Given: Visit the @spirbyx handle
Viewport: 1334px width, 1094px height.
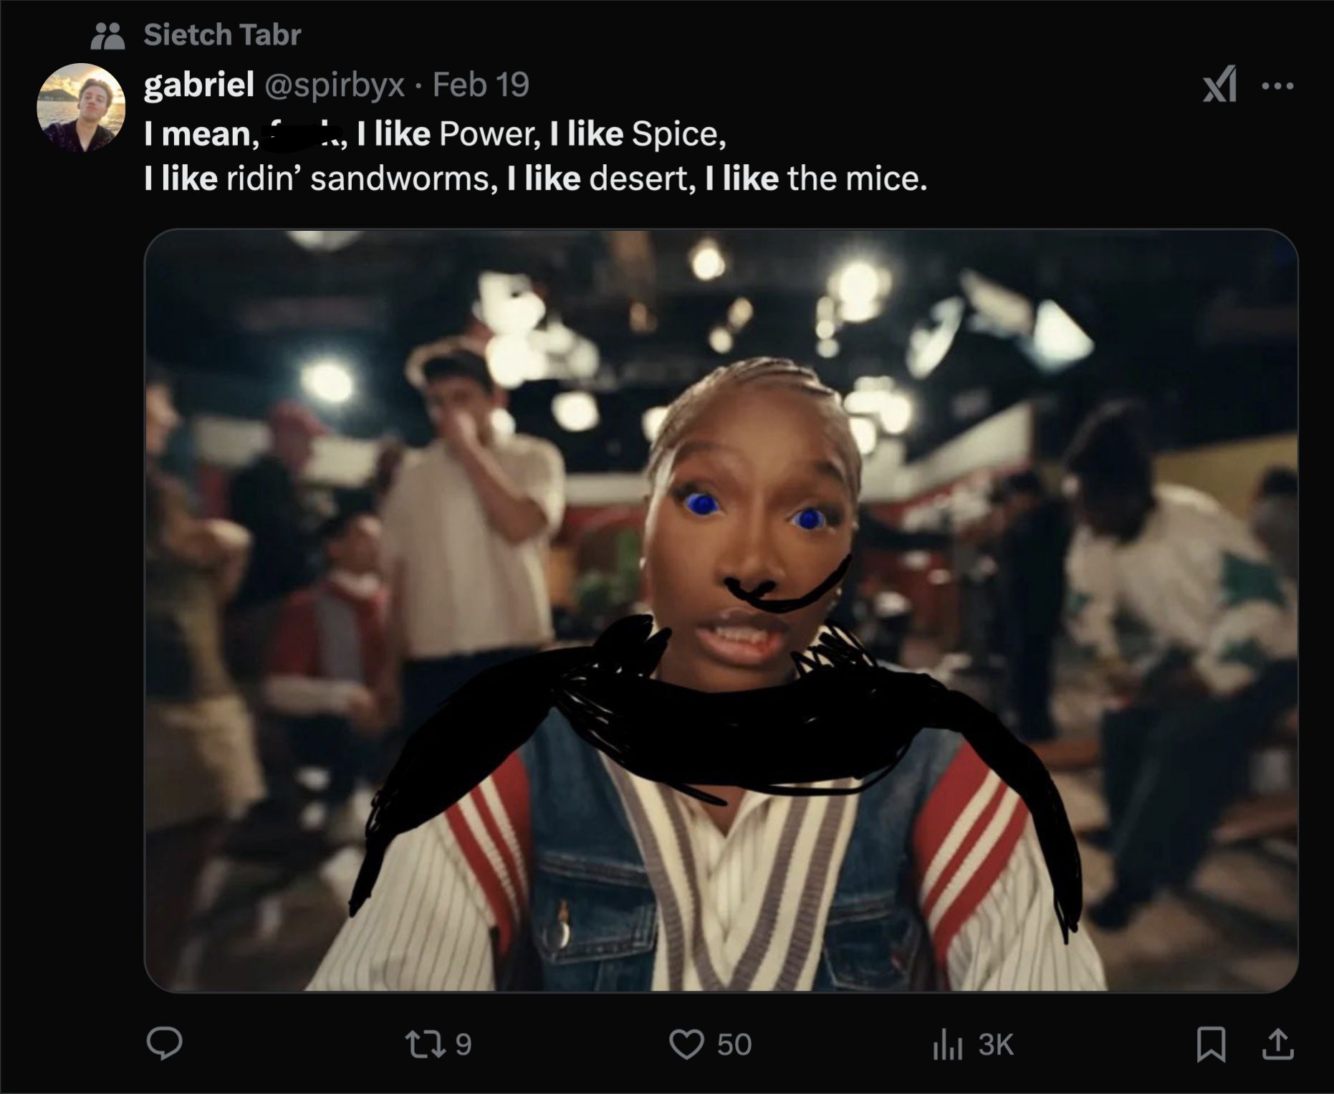Looking at the screenshot, I should [335, 85].
